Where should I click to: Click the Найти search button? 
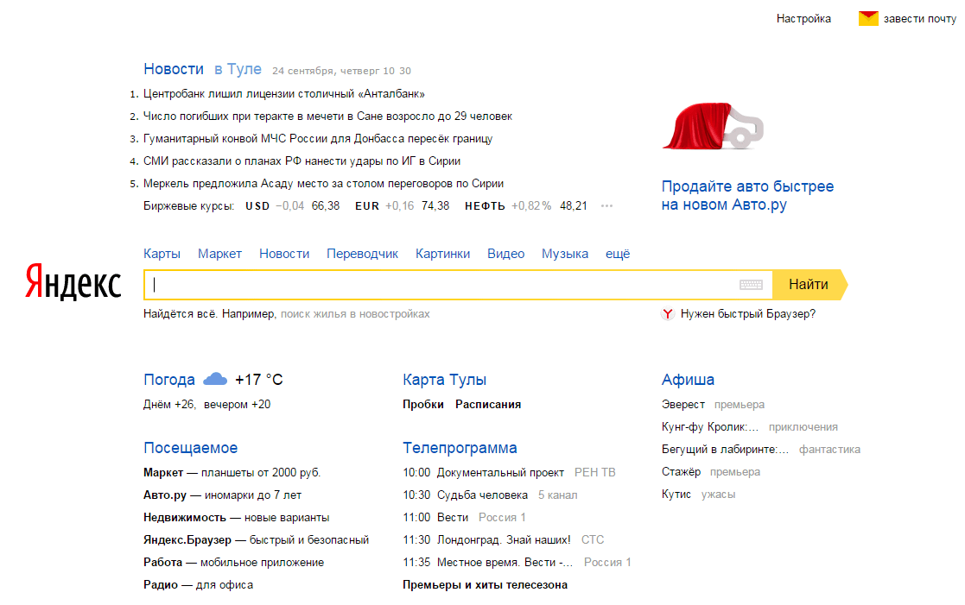(x=808, y=285)
